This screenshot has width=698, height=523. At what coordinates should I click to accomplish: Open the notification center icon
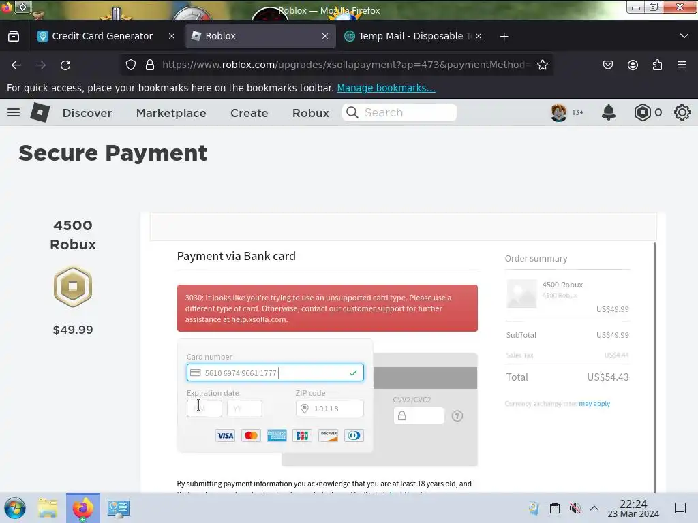[680, 508]
